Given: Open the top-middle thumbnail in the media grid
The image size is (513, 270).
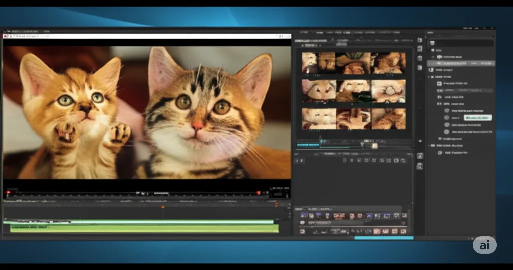Looking at the screenshot, I should click(353, 63).
